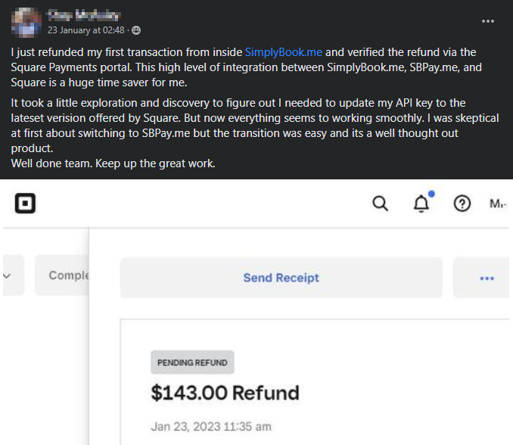Click the blurred poster name
This screenshot has width=513, height=445.
85,15
